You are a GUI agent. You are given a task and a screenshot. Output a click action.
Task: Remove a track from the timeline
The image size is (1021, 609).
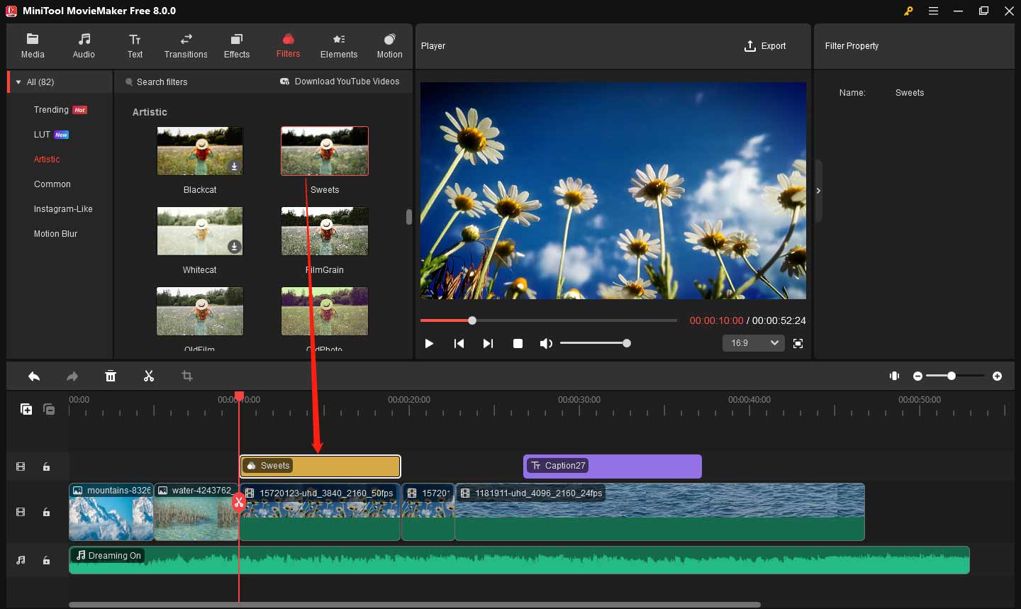pos(49,409)
